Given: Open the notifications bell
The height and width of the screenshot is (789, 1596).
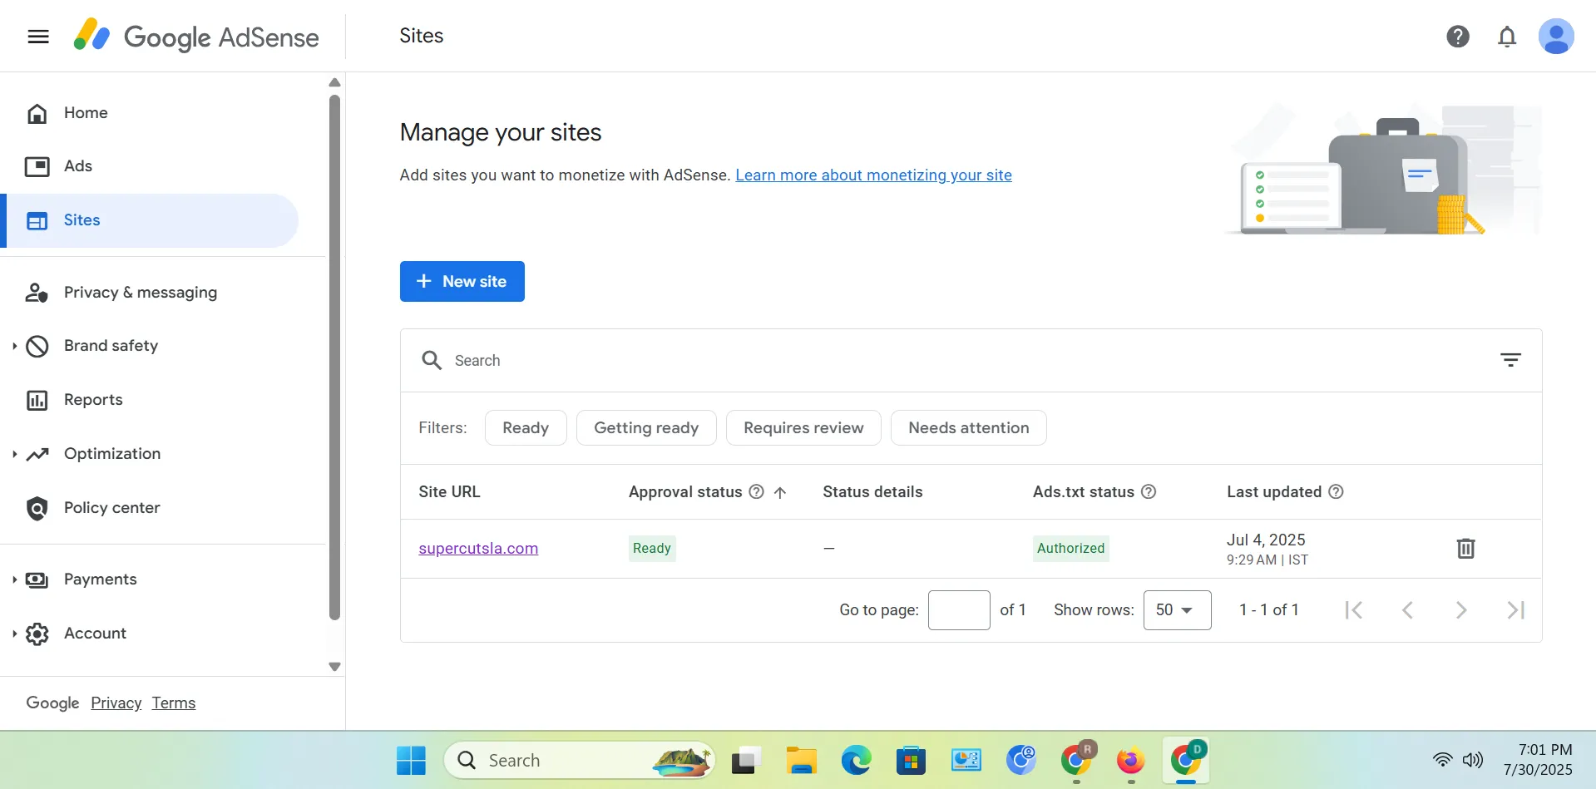Looking at the screenshot, I should pyautogui.click(x=1507, y=37).
